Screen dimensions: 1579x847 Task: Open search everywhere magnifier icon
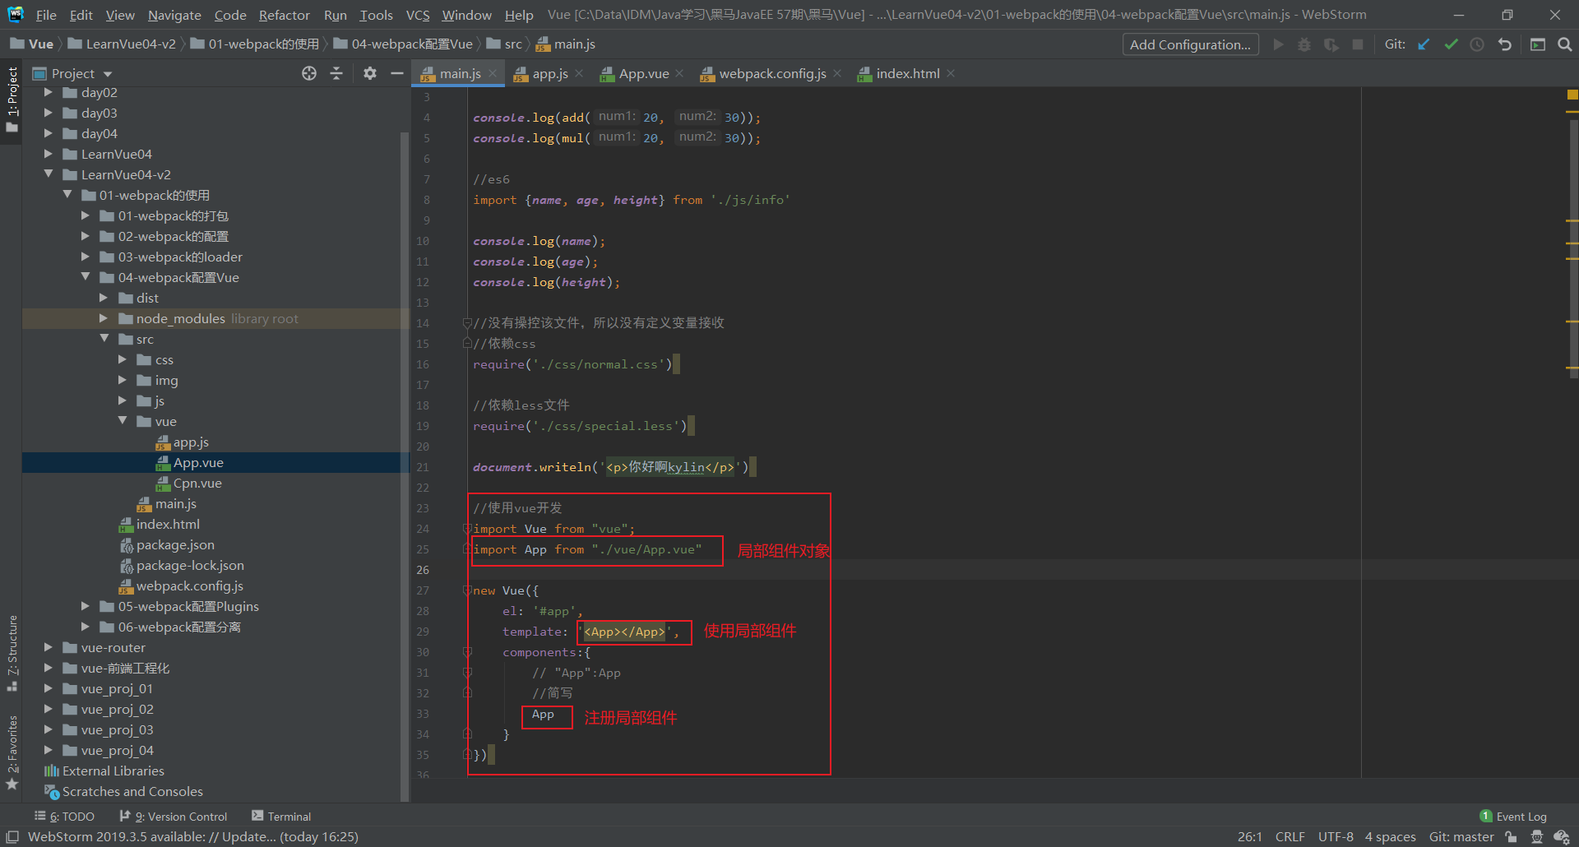[1565, 44]
